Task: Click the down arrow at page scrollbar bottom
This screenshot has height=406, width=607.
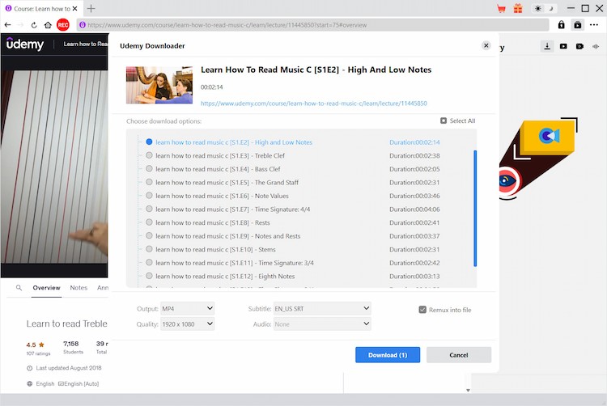Action: point(468,391)
